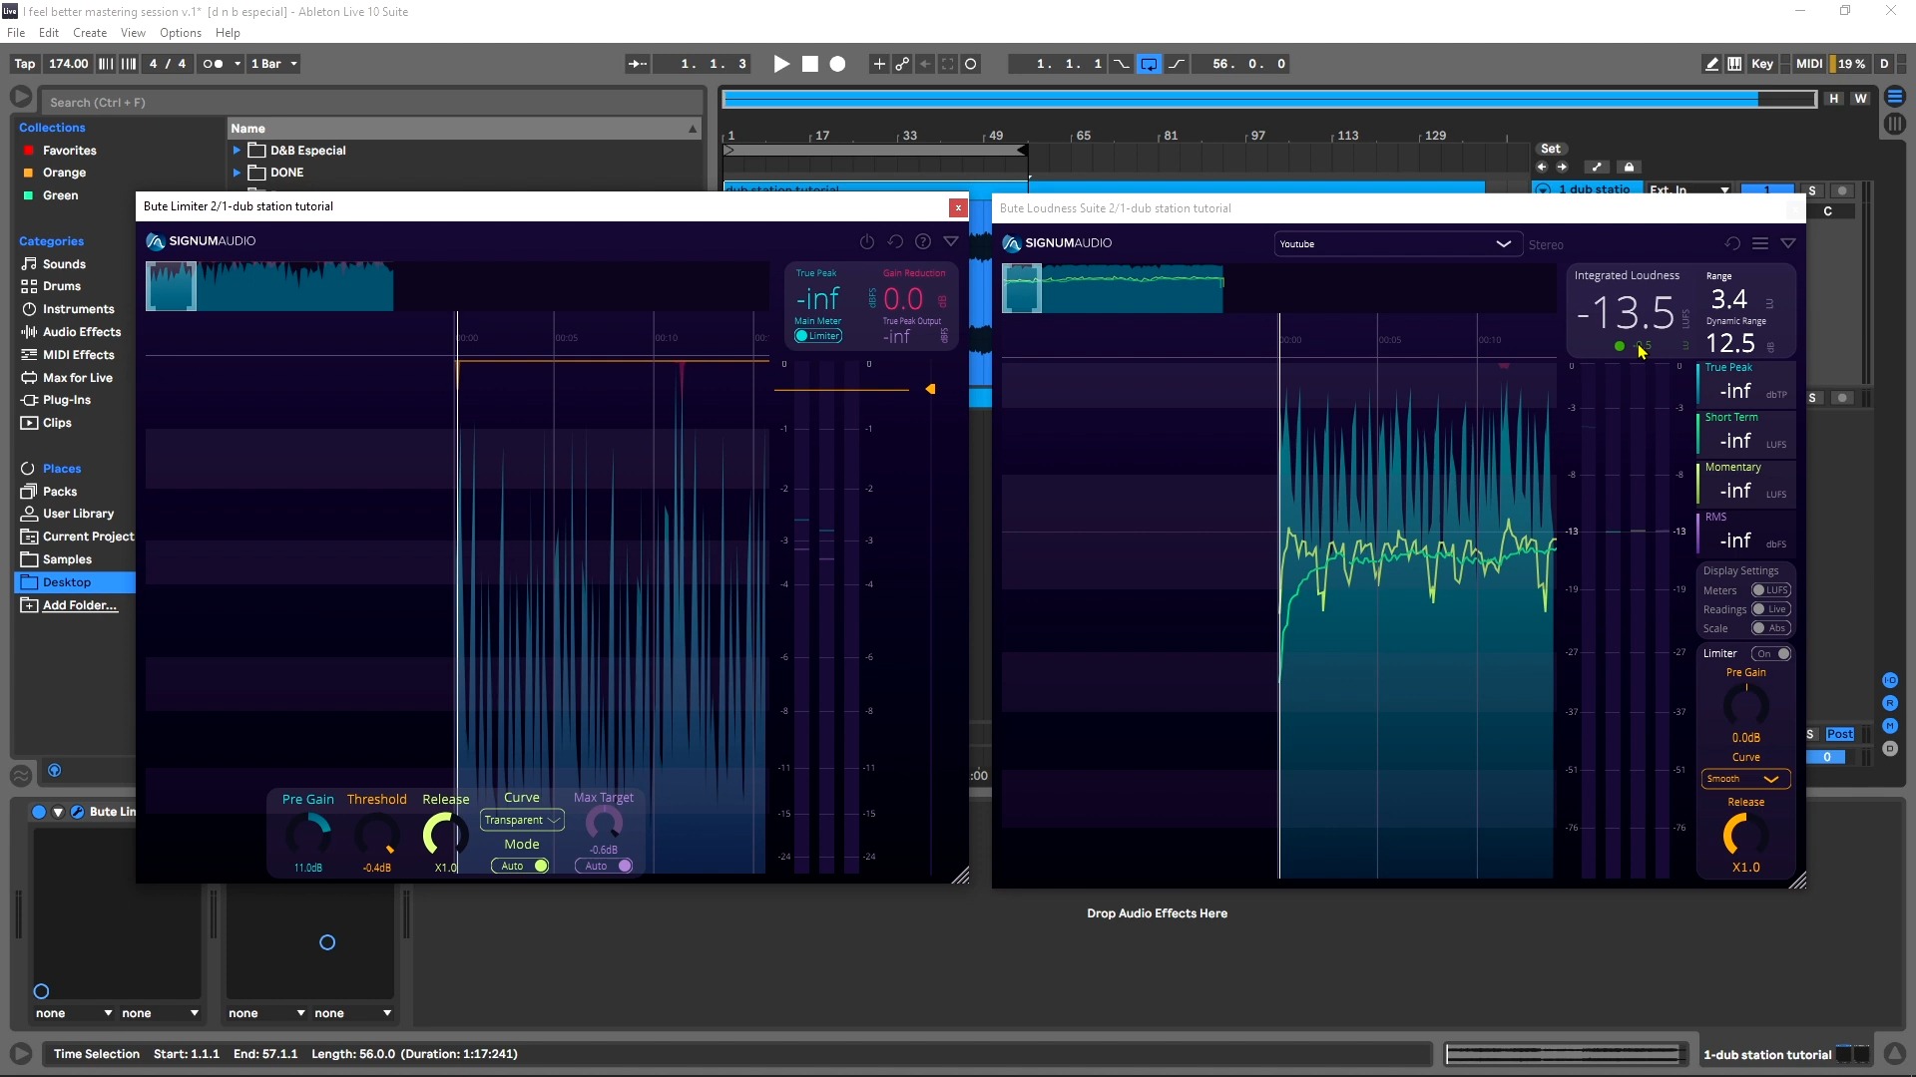Open the Help menu
This screenshot has width=1916, height=1077.
pyautogui.click(x=228, y=33)
